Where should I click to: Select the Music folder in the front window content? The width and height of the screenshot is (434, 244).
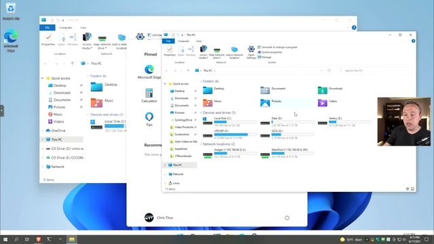point(229,102)
